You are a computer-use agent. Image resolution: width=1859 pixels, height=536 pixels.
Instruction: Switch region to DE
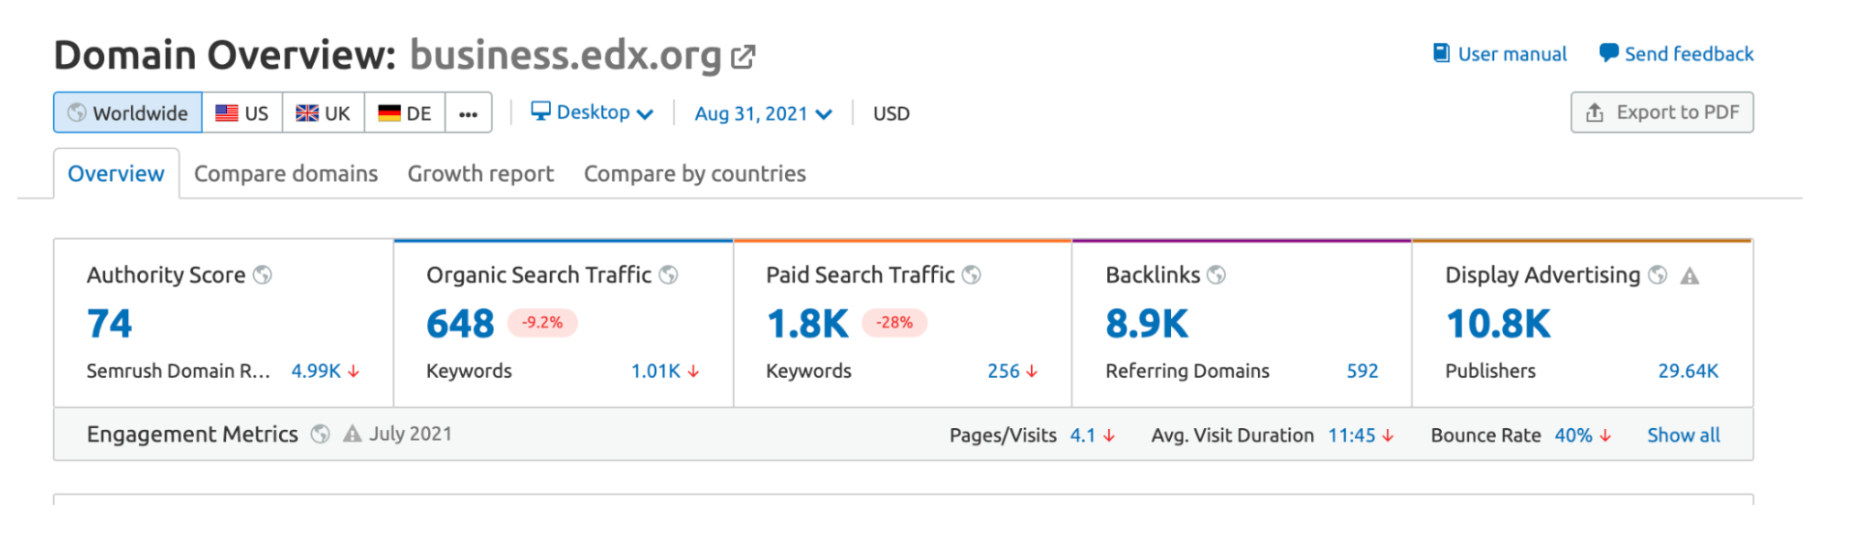pos(404,113)
